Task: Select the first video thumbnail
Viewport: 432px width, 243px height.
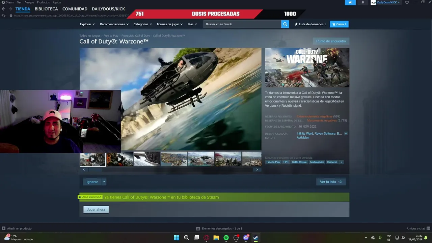Action: (x=92, y=159)
